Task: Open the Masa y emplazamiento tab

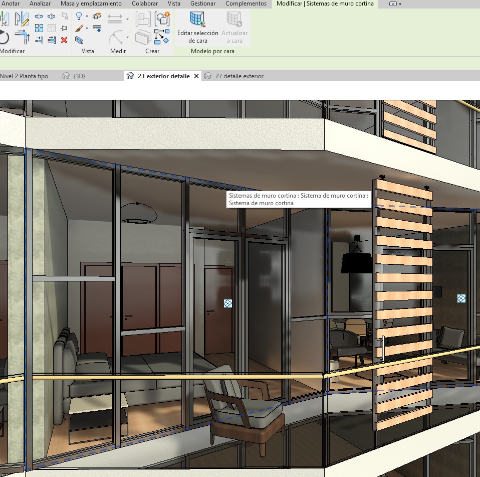Action: tap(91, 4)
